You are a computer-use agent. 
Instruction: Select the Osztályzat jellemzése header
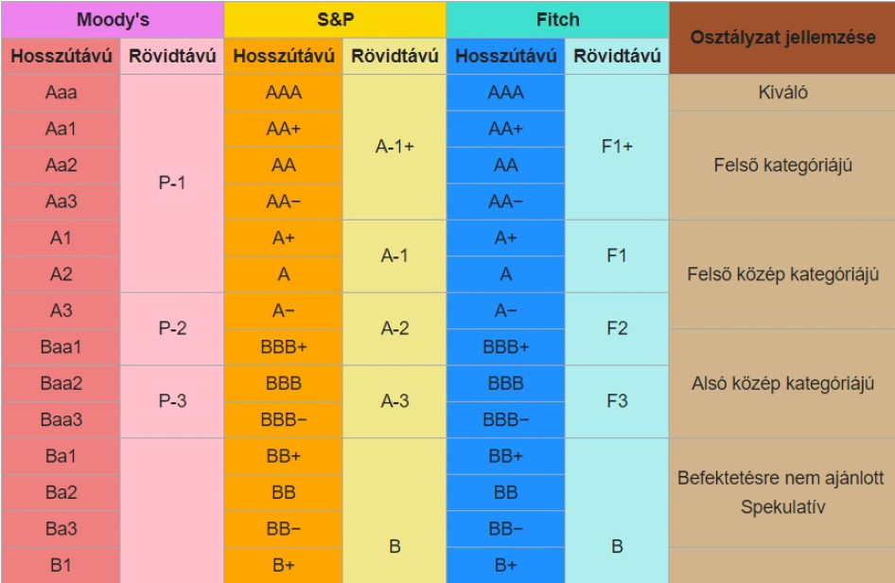[x=781, y=38]
